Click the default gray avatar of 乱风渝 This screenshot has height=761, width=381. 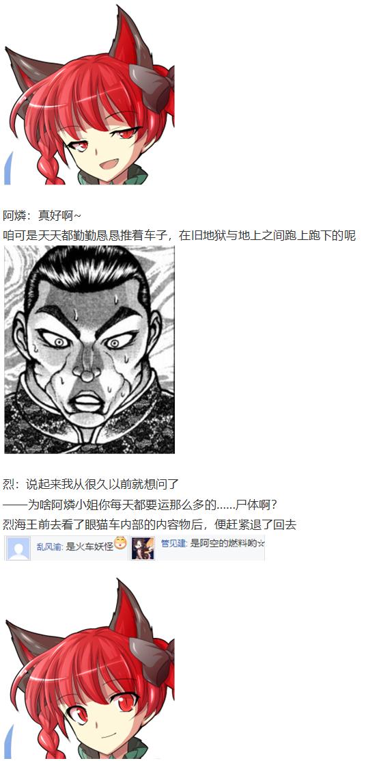[x=18, y=548]
